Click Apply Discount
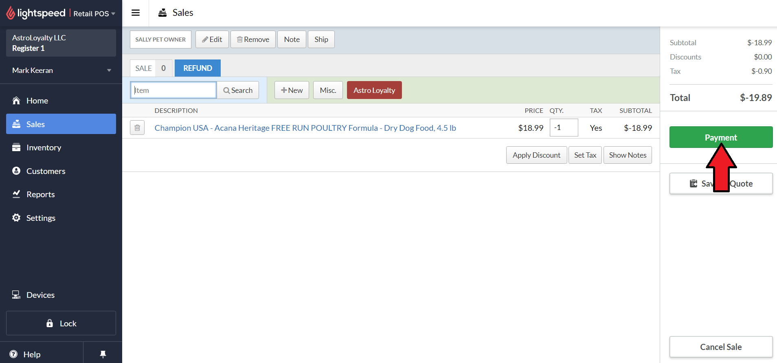The height and width of the screenshot is (363, 777). click(x=536, y=155)
